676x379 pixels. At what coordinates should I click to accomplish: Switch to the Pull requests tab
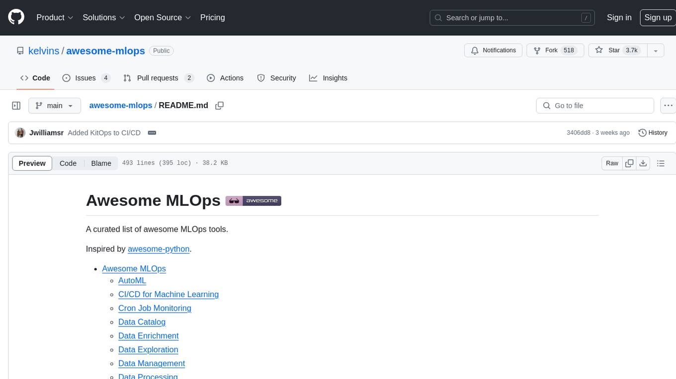tap(159, 78)
